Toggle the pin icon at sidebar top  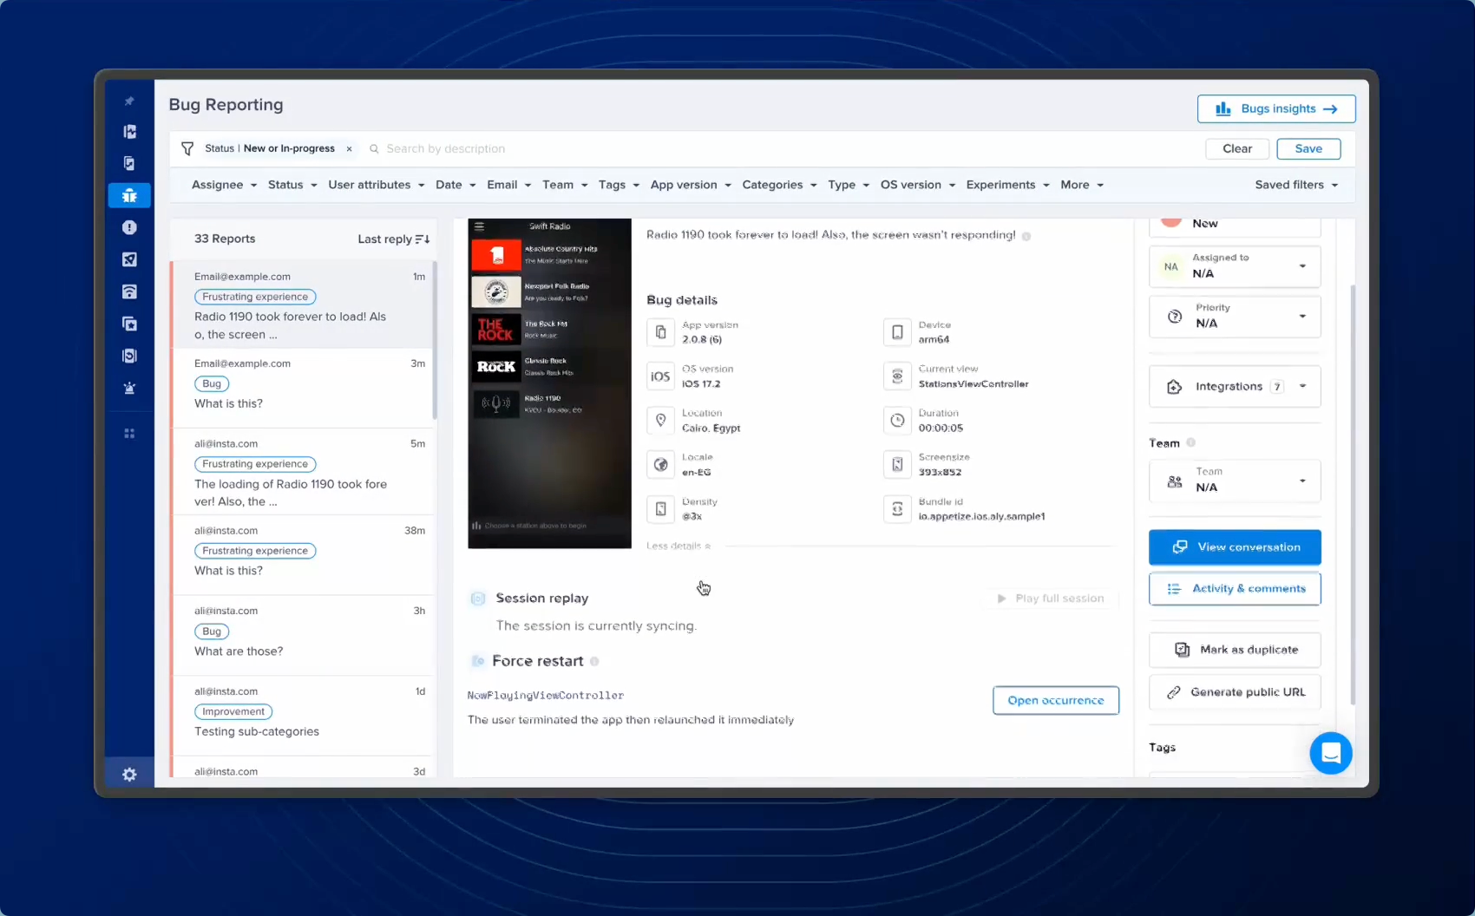[x=129, y=101]
